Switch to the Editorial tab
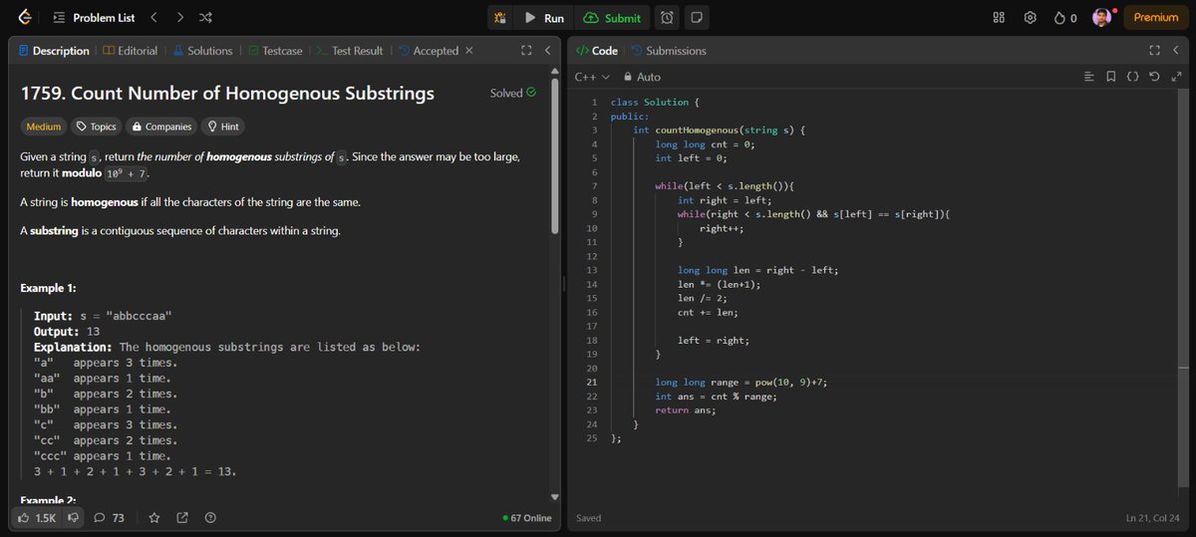1196x537 pixels. point(130,51)
